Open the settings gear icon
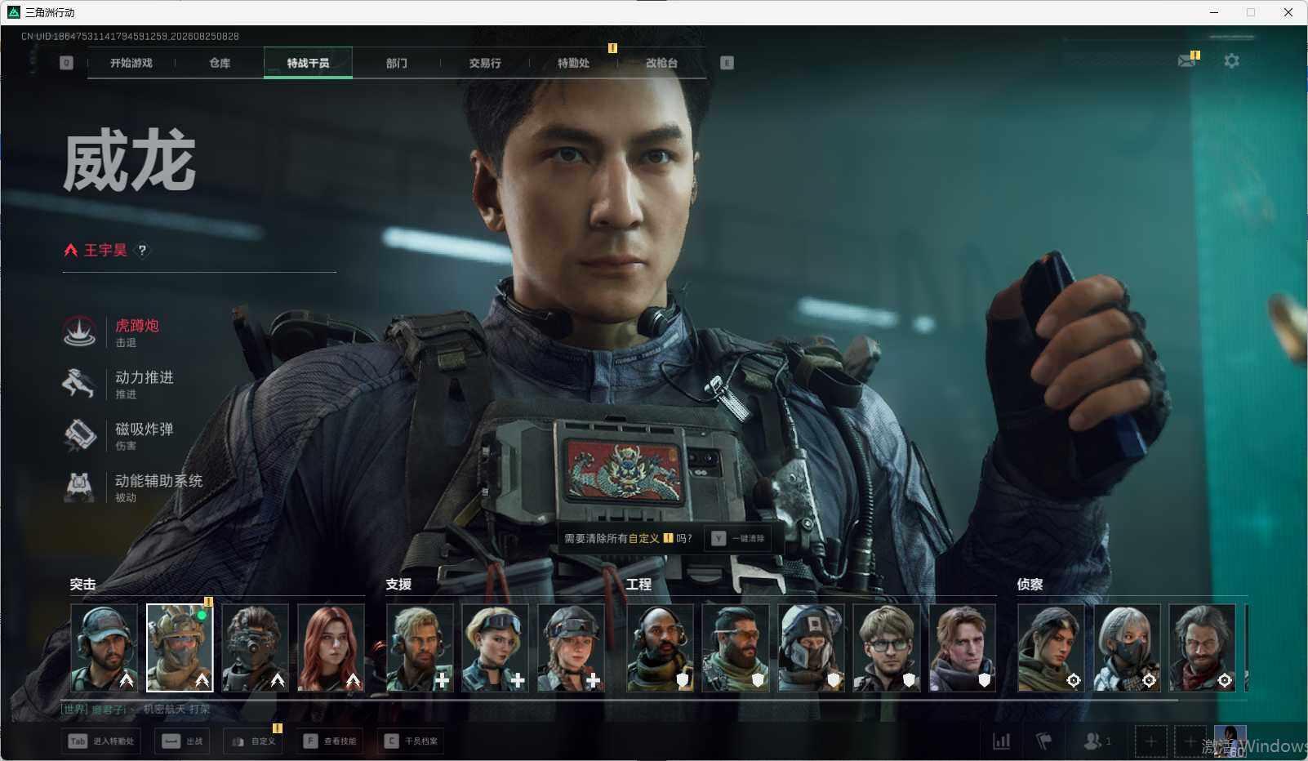1308x761 pixels. 1231,61
